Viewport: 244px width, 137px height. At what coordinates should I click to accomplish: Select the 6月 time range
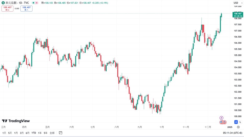[28, 133]
